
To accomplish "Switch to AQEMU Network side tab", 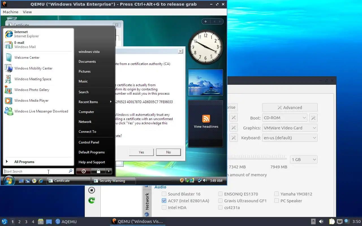I will tap(147, 203).
